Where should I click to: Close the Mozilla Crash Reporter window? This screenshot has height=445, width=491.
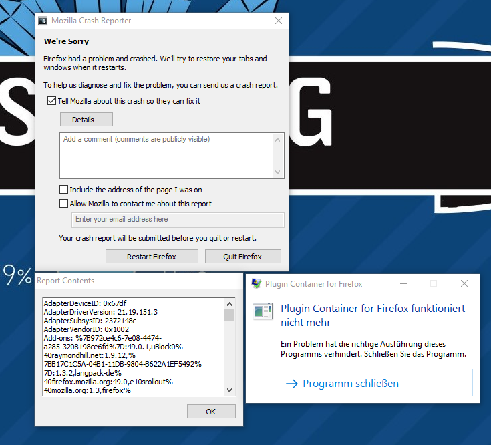(x=279, y=21)
